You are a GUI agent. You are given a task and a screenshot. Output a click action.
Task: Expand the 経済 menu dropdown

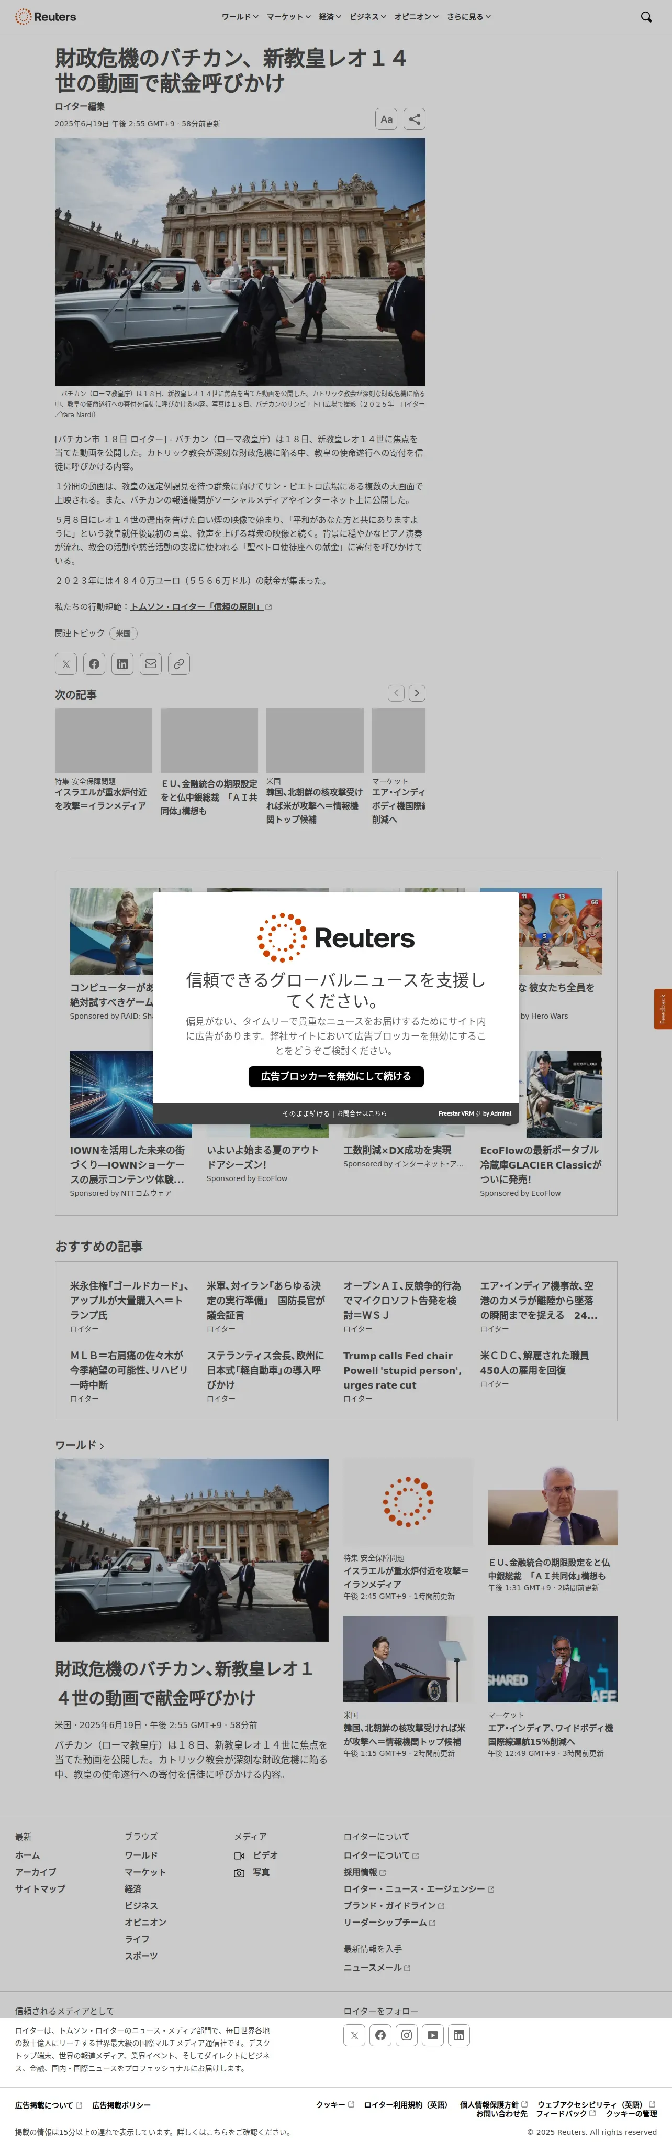[x=330, y=17]
